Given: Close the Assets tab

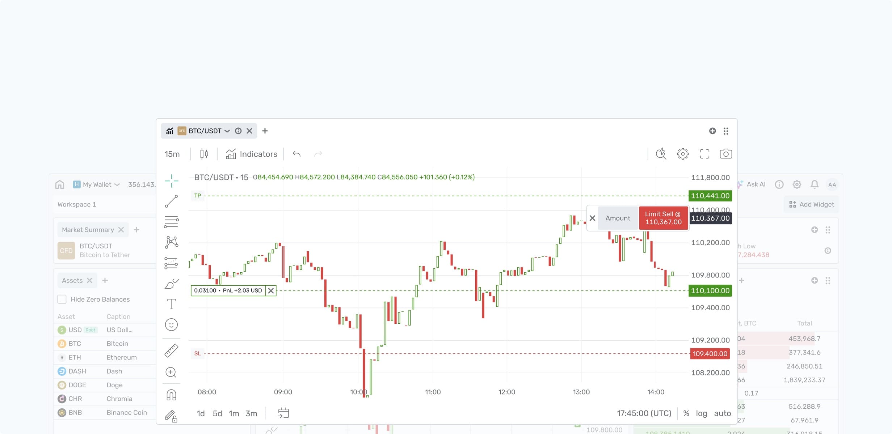Looking at the screenshot, I should [x=89, y=280].
